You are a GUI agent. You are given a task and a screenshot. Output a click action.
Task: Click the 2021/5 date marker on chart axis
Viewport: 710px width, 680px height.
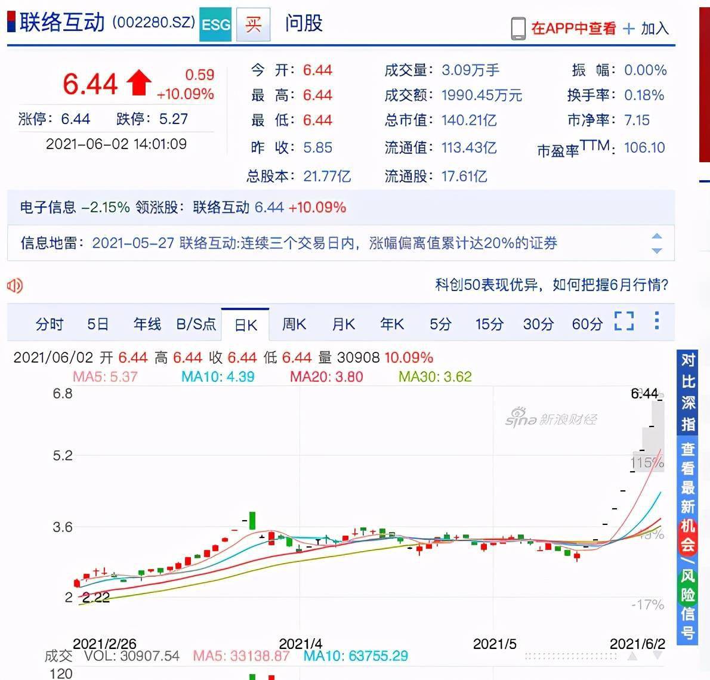pyautogui.click(x=495, y=644)
